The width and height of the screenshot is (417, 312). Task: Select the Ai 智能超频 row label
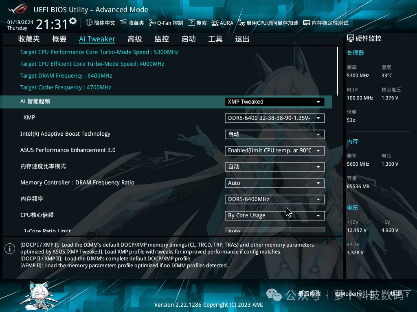coord(35,101)
